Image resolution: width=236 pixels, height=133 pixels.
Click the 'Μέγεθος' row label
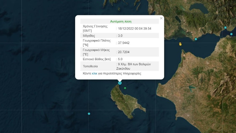click(90, 36)
